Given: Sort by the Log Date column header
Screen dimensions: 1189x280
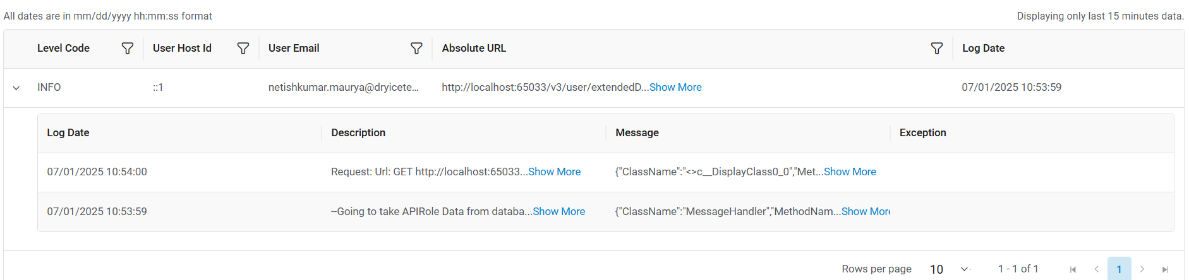Looking at the screenshot, I should [983, 49].
